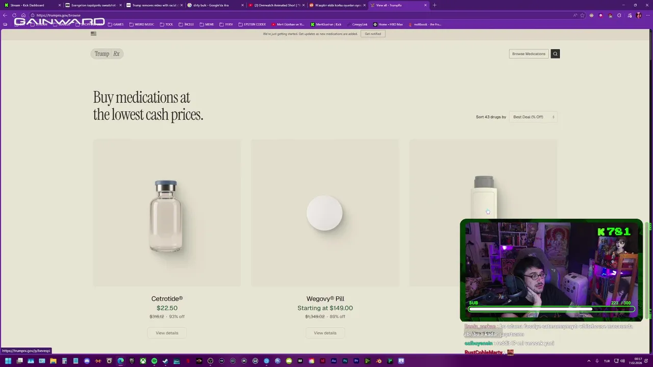Switch to the N'aaptın ekibi korku tab

point(337,5)
